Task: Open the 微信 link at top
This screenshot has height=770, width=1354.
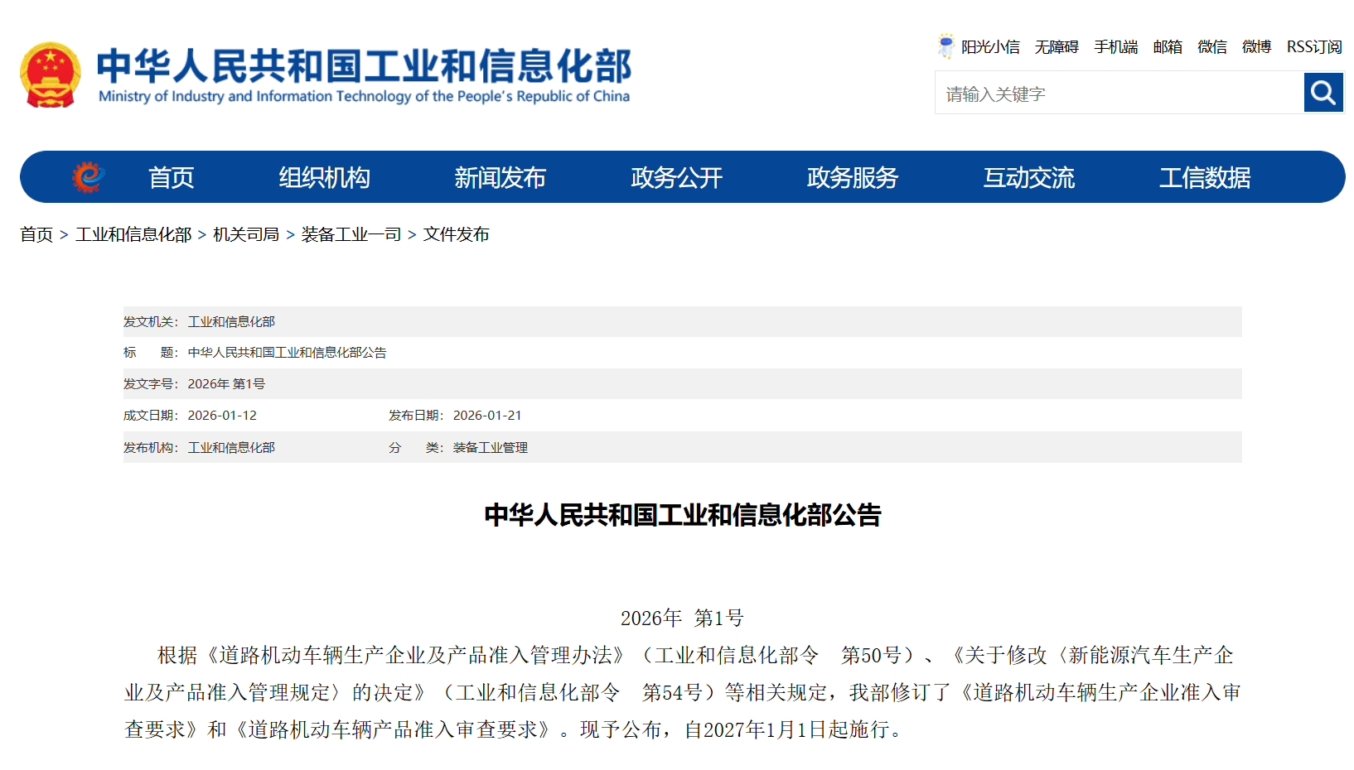Action: click(1211, 47)
